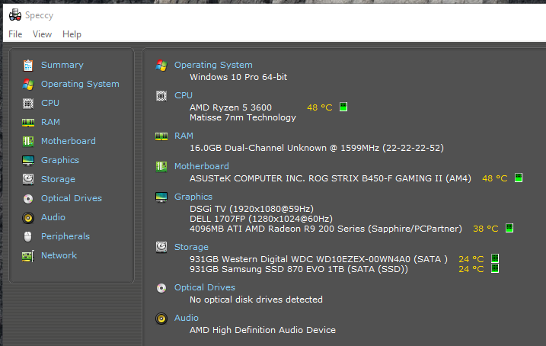Click the Graphics monitor icon in summary pane
The width and height of the screenshot is (546, 346).
click(161, 197)
